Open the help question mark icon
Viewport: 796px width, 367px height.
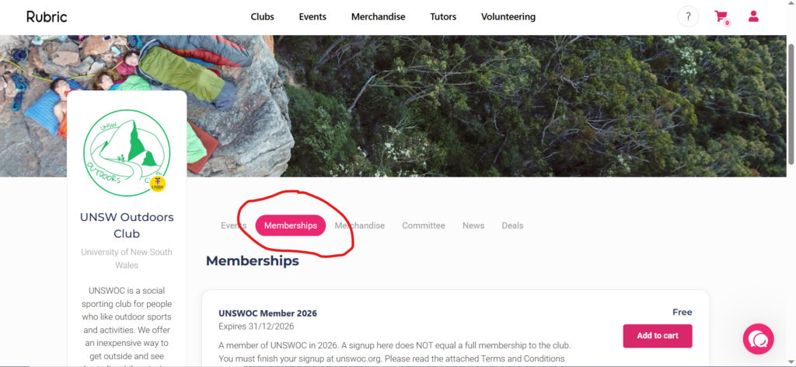coord(688,17)
